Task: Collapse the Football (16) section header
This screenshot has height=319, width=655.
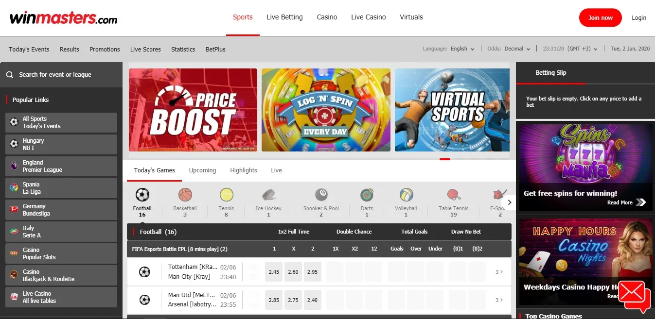Action: (x=319, y=232)
